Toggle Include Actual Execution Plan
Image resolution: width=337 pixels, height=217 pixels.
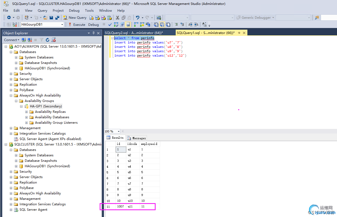136,24
